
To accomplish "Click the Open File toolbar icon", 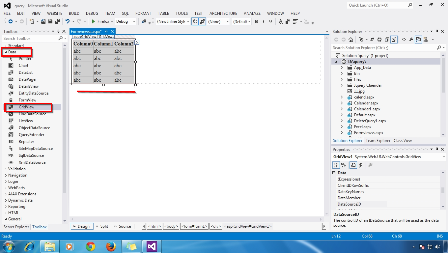I will pyautogui.click(x=43, y=21).
